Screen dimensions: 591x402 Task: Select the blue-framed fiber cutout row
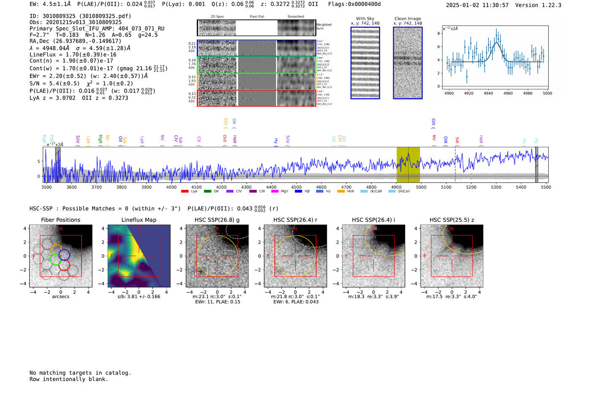(256, 48)
